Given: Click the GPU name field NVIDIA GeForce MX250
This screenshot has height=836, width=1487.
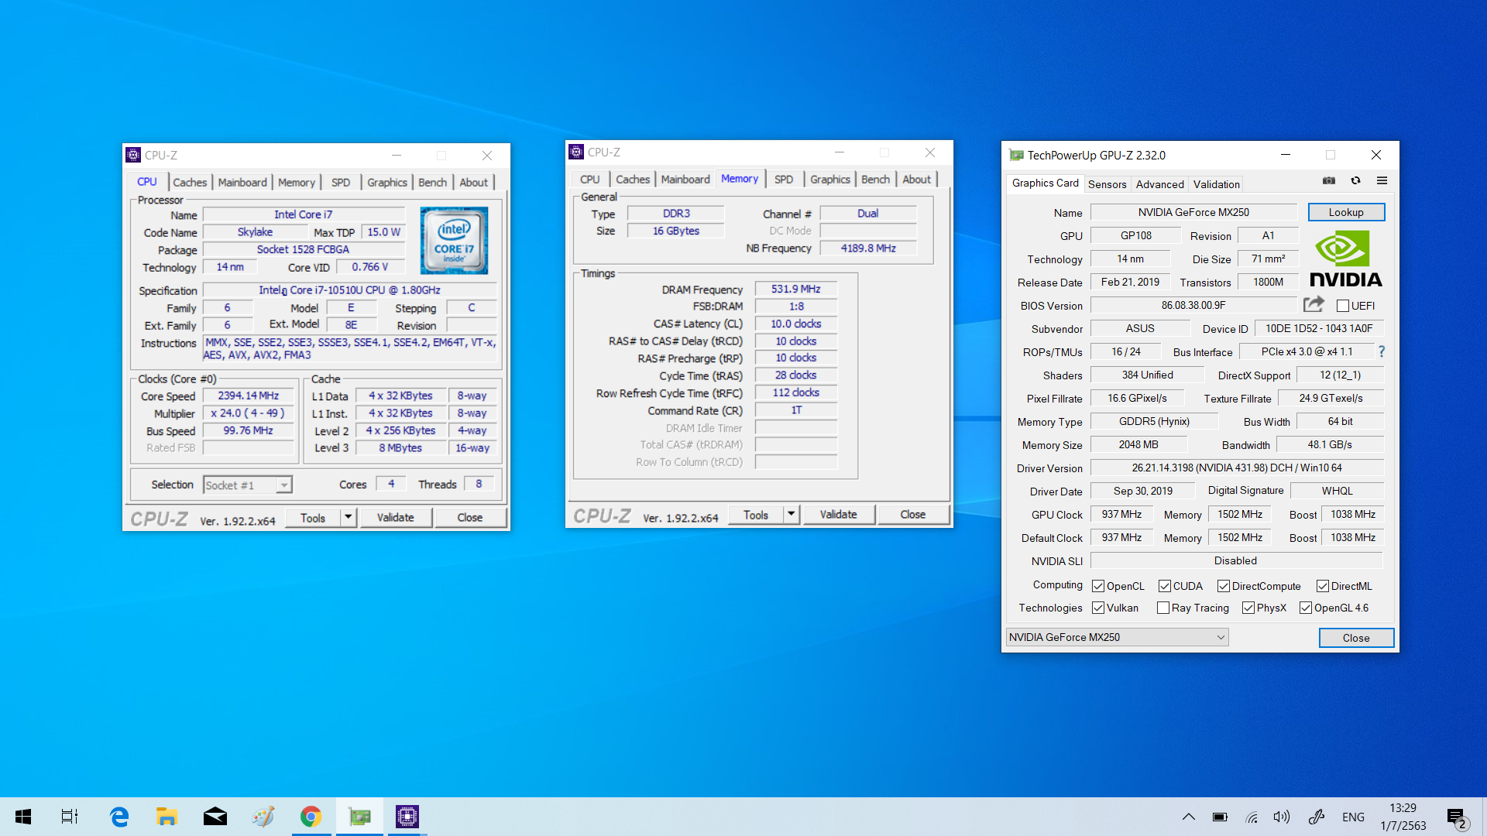Looking at the screenshot, I should pos(1193,212).
